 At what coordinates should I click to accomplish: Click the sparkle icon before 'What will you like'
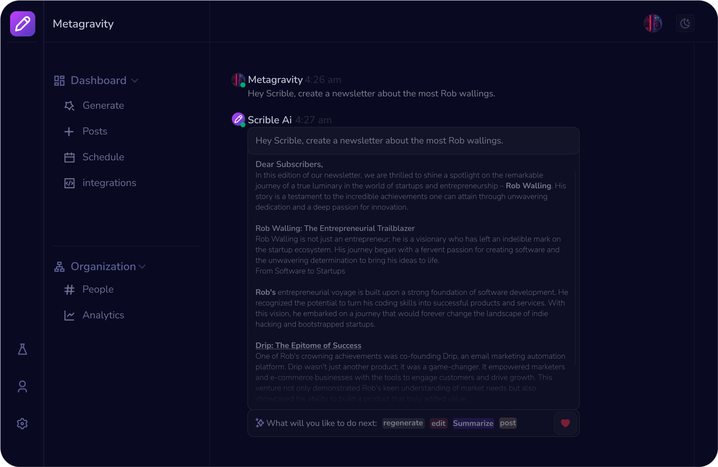pos(260,423)
